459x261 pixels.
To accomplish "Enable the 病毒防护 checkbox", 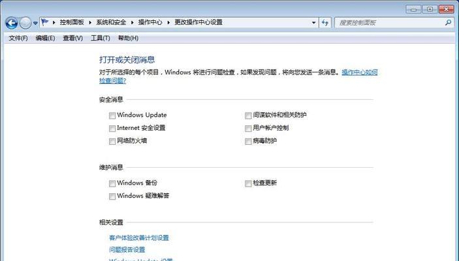I will pyautogui.click(x=248, y=142).
